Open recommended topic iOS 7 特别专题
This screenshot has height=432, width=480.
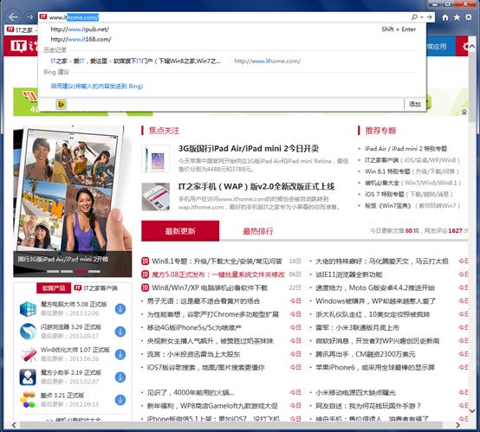click(x=385, y=194)
